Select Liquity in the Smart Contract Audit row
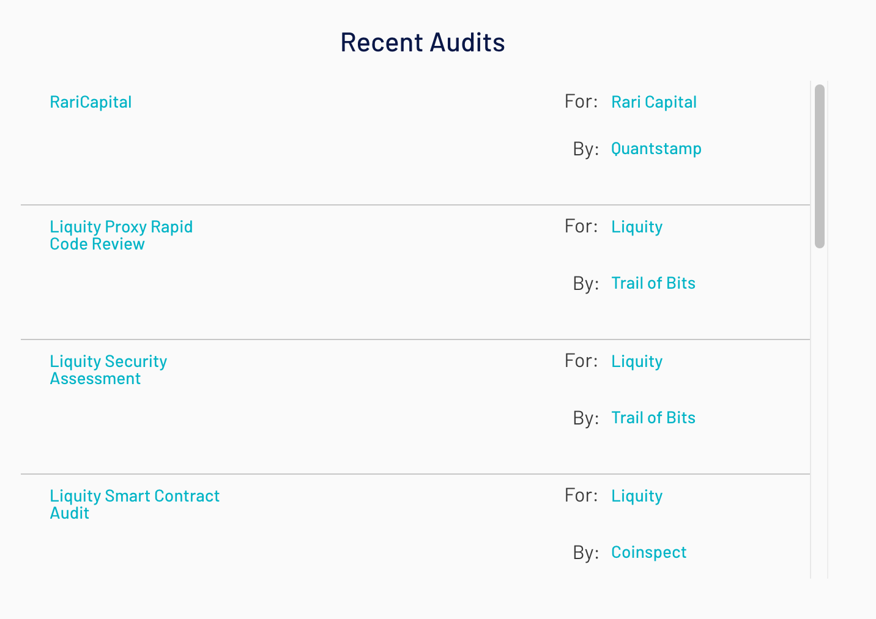This screenshot has height=619, width=876. point(636,495)
